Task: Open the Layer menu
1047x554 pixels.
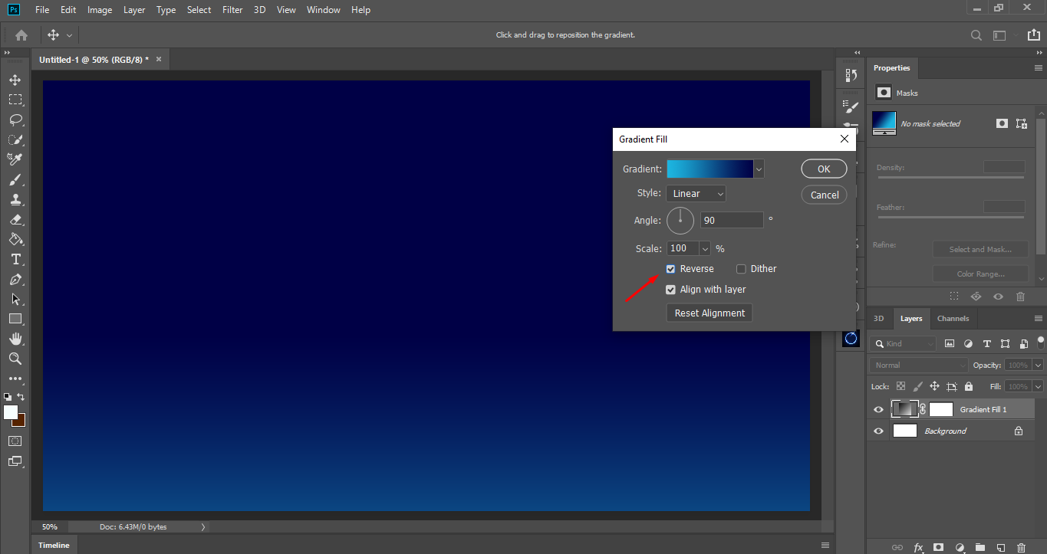Action: click(x=134, y=10)
